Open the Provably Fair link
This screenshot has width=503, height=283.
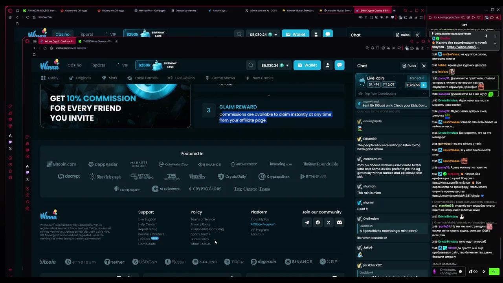260,219
